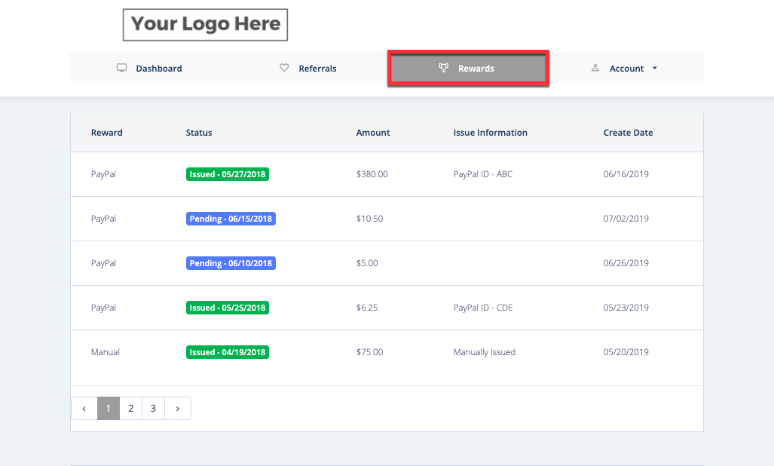The width and height of the screenshot is (774, 466).
Task: Click PayPal in the $6.25 row
Action: point(104,308)
